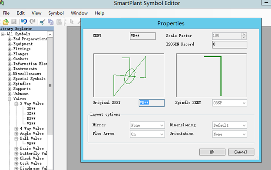Image resolution: width=271 pixels, height=170 pixels.
Task: Click the ISOGEN Record field
Action: click(229, 44)
